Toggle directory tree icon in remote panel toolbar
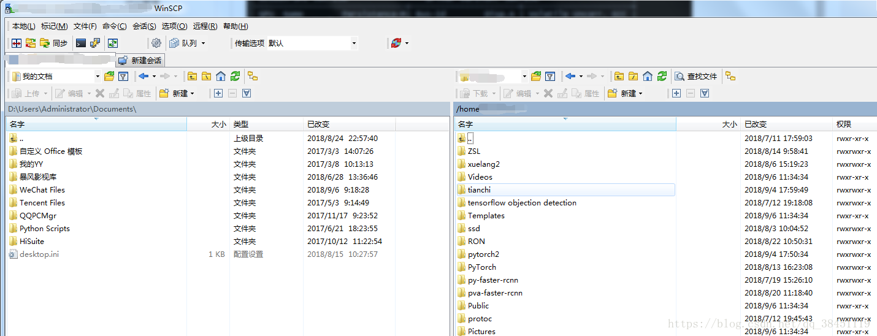877x336 pixels. click(730, 76)
